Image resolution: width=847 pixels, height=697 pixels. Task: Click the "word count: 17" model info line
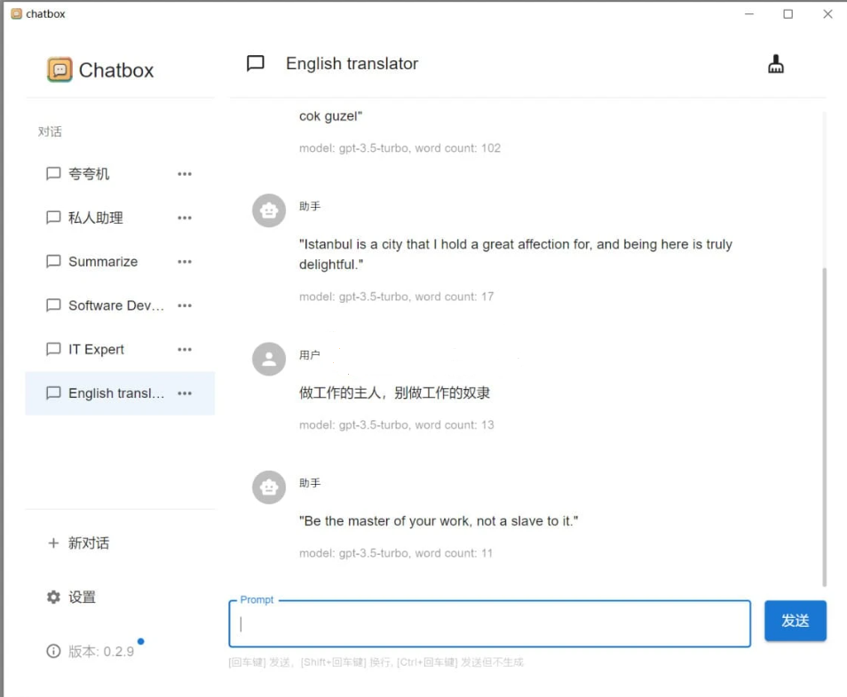(x=397, y=297)
